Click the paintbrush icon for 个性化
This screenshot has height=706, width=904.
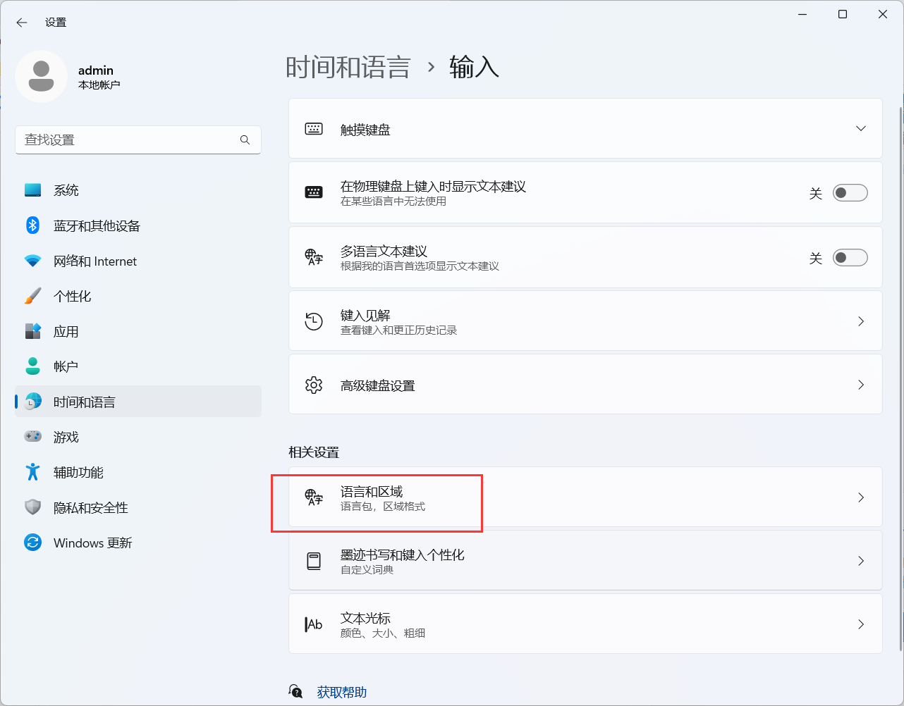tap(33, 296)
